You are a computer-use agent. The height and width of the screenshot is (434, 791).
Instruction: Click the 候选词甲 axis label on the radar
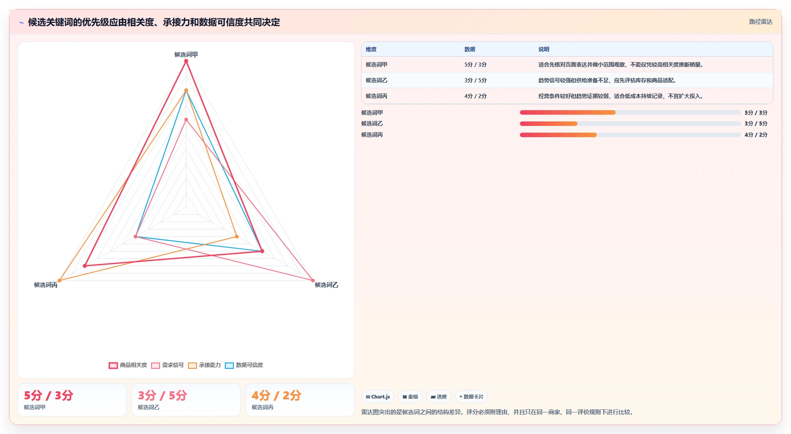pos(186,54)
